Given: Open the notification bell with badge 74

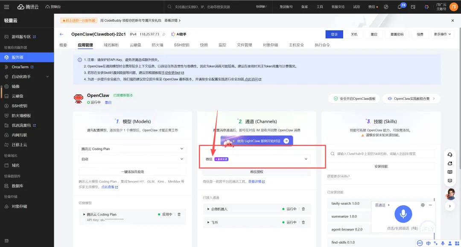Looking at the screenshot, I should (x=400, y=7).
